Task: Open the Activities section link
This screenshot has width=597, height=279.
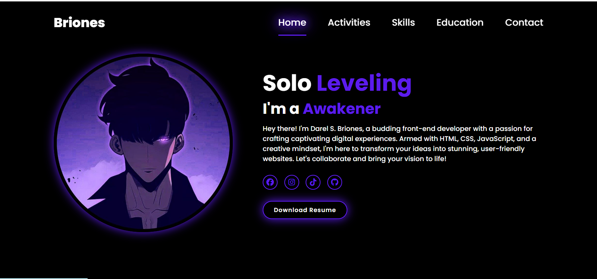Action: tap(349, 23)
